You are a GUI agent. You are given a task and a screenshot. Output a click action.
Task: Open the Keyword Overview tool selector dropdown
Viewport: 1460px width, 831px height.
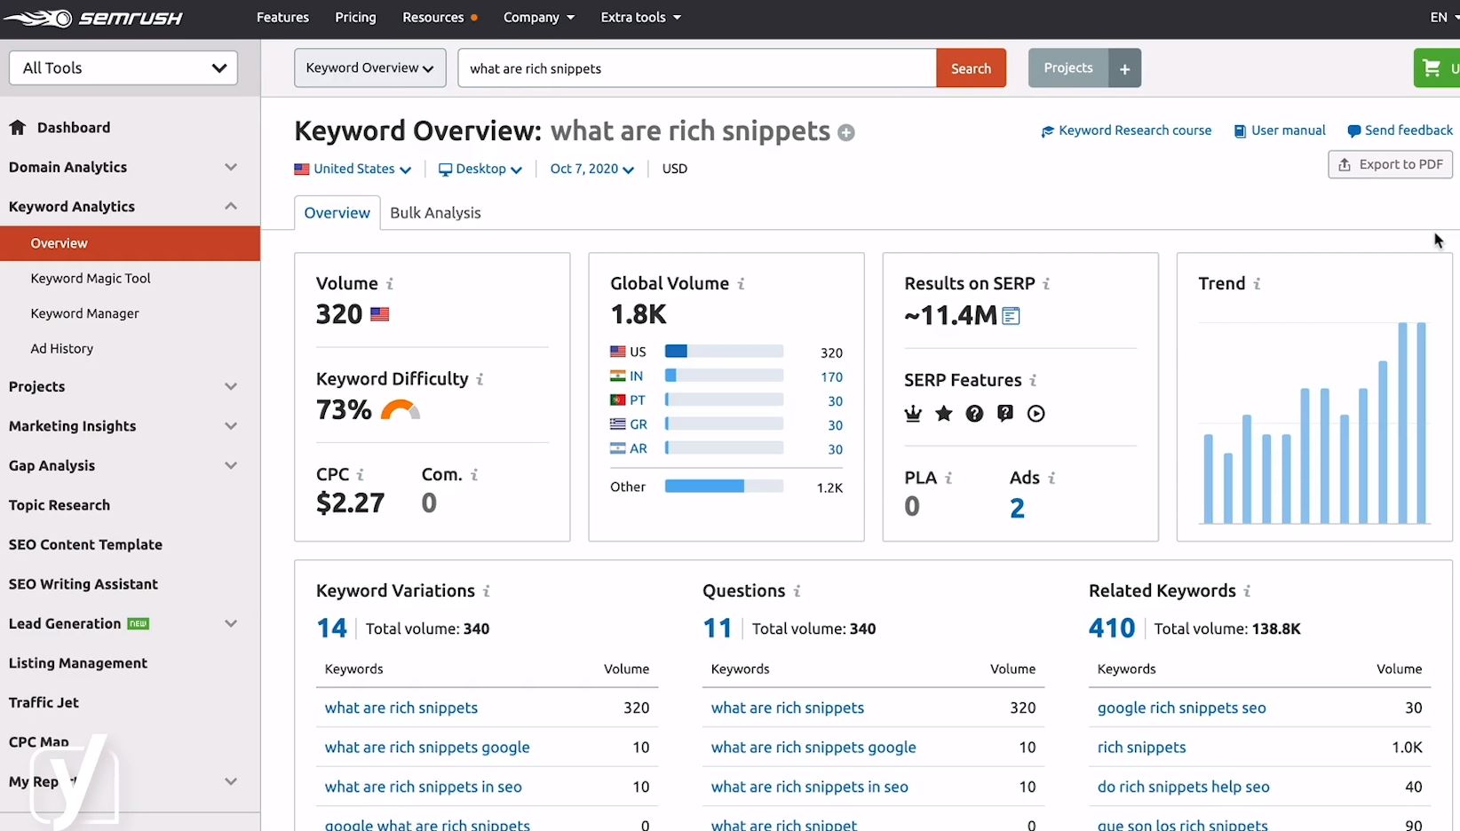pyautogui.click(x=369, y=68)
